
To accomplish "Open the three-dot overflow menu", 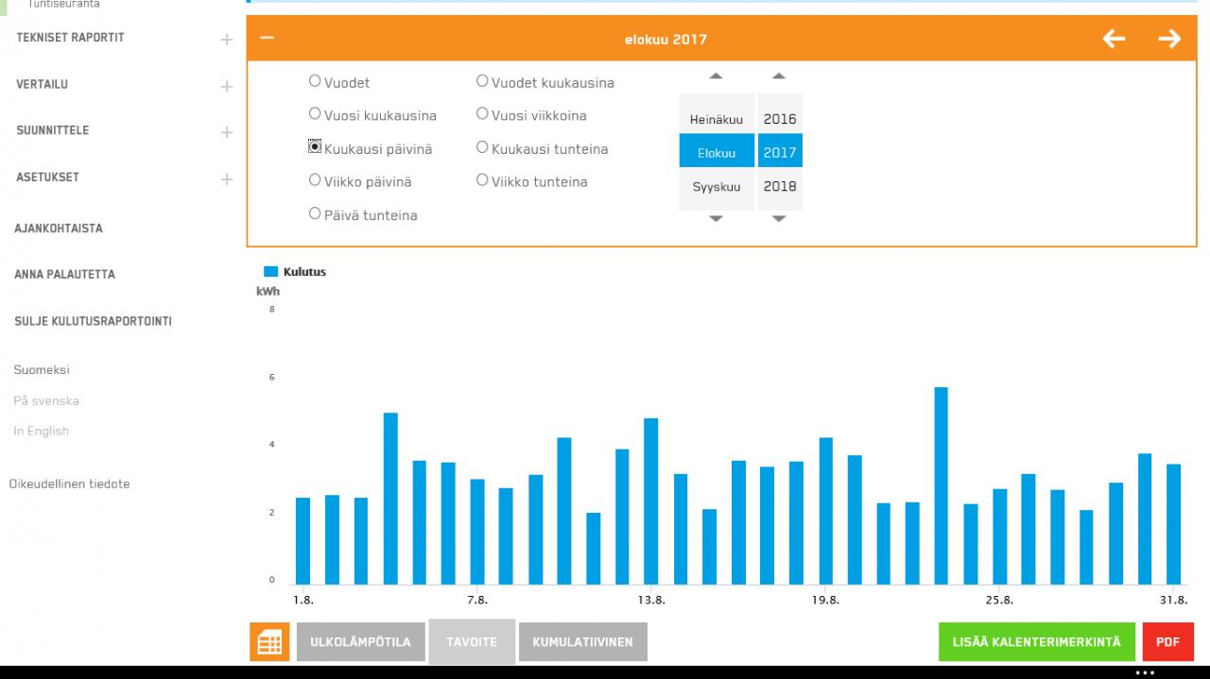I will [1145, 672].
